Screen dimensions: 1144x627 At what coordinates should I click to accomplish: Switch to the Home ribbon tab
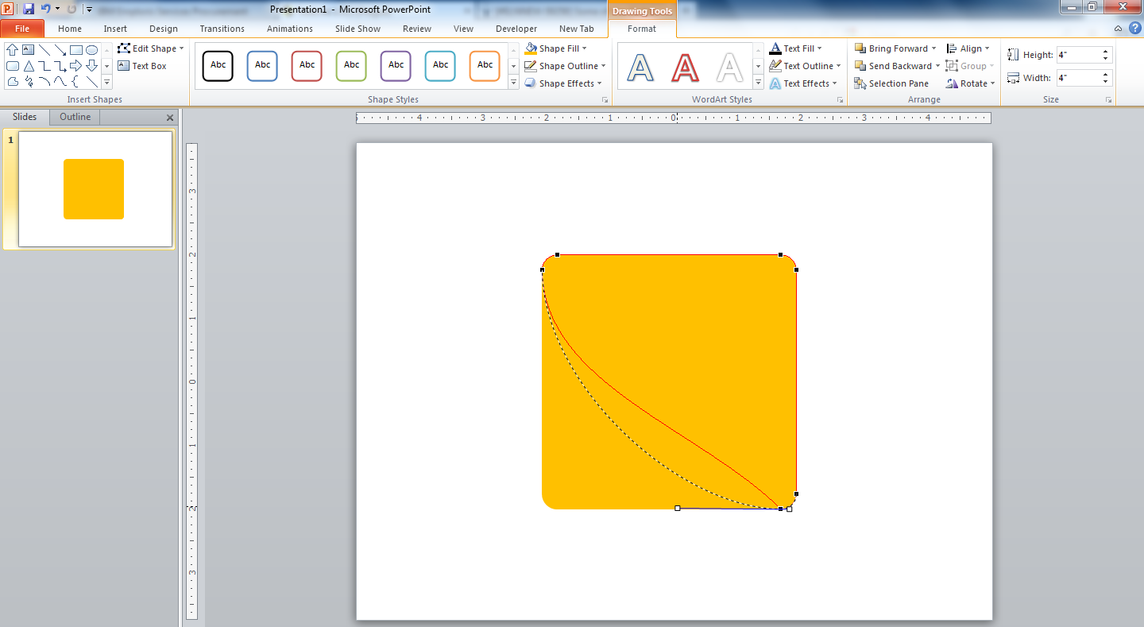70,29
